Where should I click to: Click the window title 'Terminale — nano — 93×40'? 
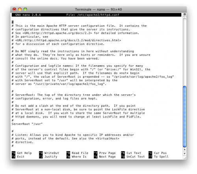(98, 9)
